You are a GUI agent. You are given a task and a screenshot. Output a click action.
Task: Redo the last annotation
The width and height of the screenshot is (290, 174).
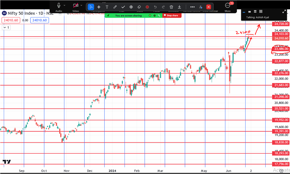pyautogui.click(x=163, y=7)
